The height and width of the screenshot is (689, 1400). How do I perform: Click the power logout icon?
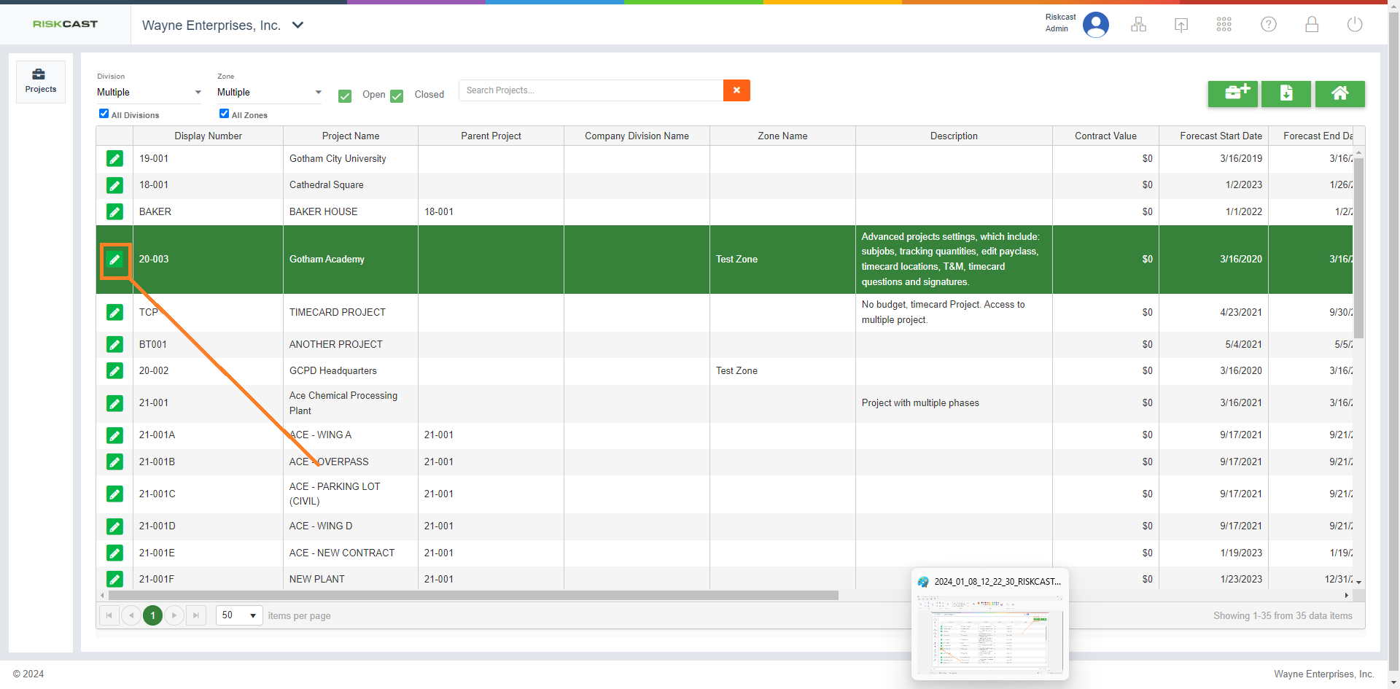1354,25
